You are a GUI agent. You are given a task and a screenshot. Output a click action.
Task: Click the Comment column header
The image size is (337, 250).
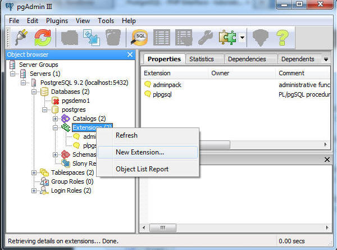303,73
